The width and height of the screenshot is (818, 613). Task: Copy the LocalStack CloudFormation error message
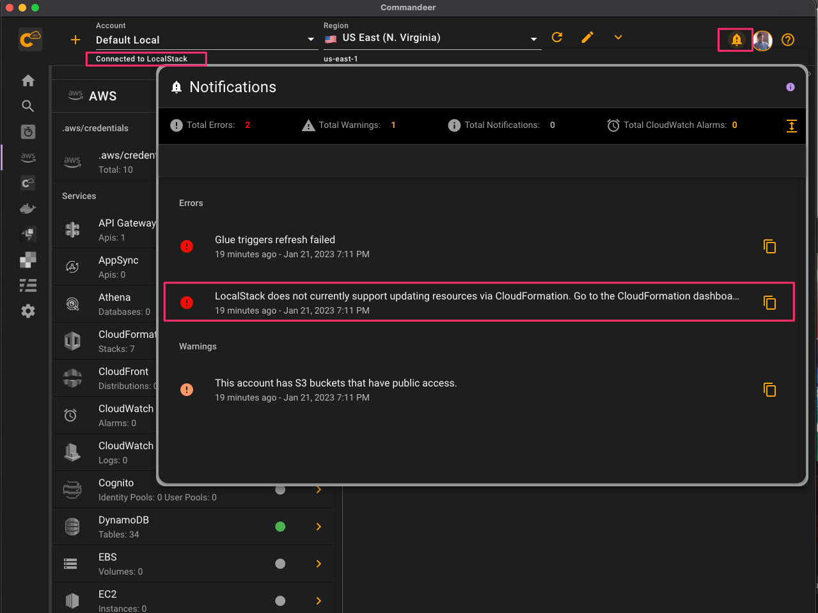click(769, 303)
